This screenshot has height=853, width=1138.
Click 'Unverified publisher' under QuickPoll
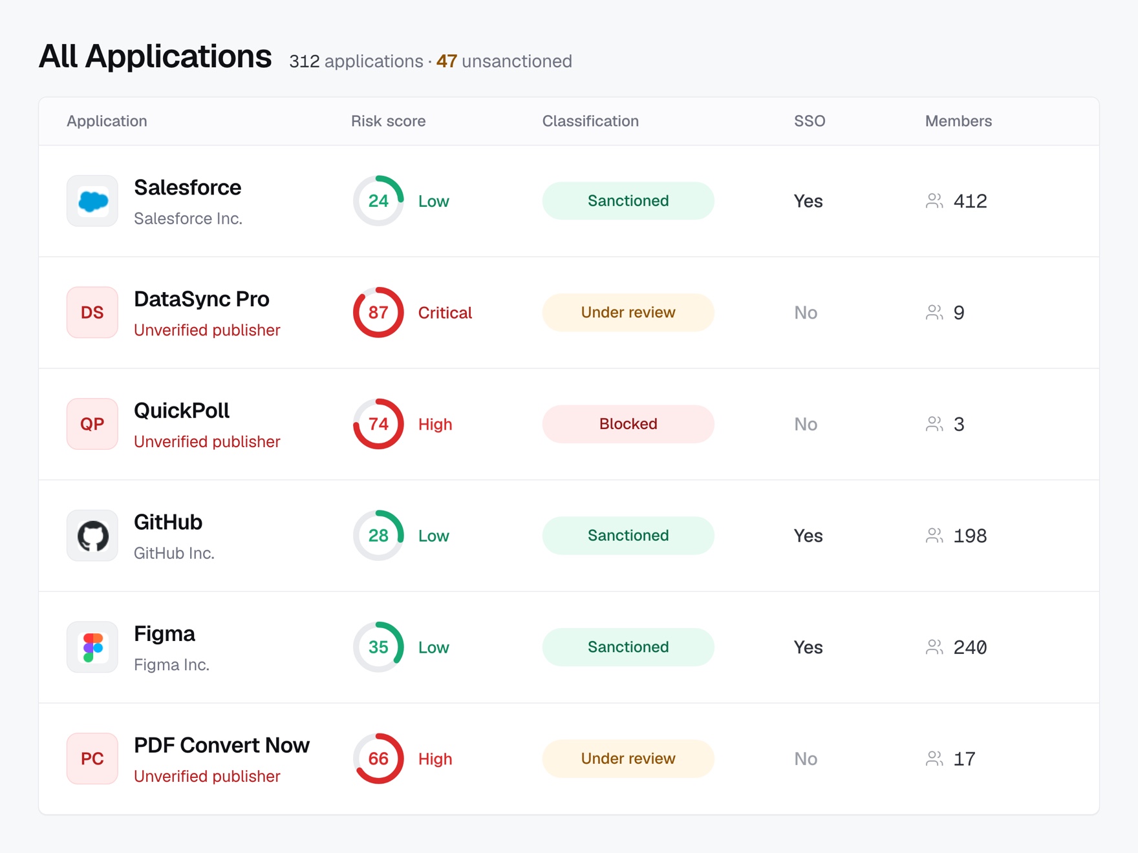click(x=207, y=442)
